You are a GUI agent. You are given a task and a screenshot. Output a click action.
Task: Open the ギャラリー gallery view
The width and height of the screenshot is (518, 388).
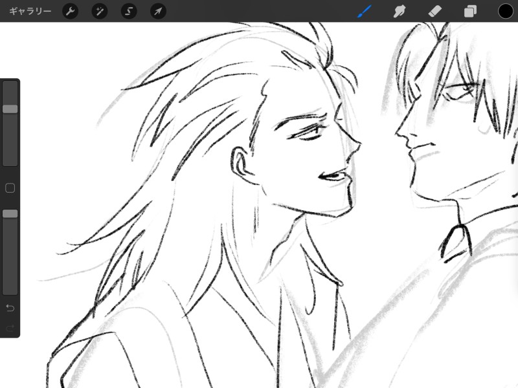(30, 12)
